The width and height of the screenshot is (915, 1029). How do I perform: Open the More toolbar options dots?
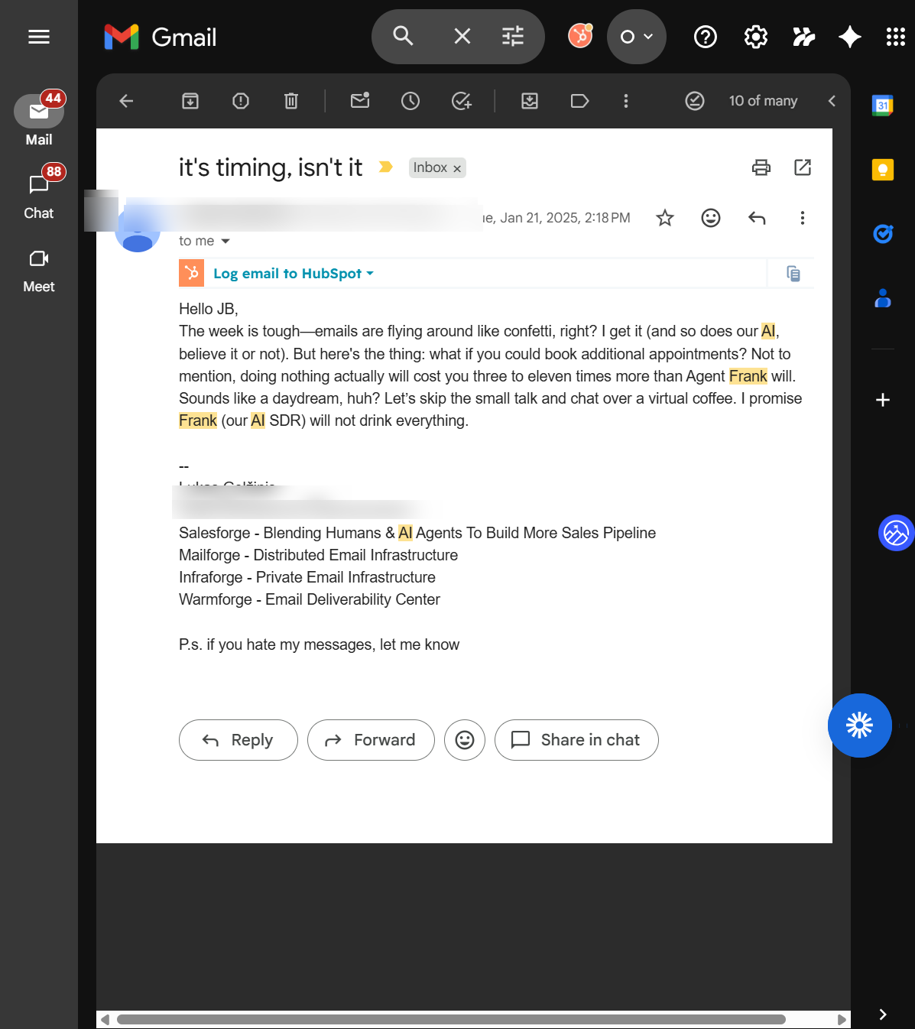click(x=626, y=101)
